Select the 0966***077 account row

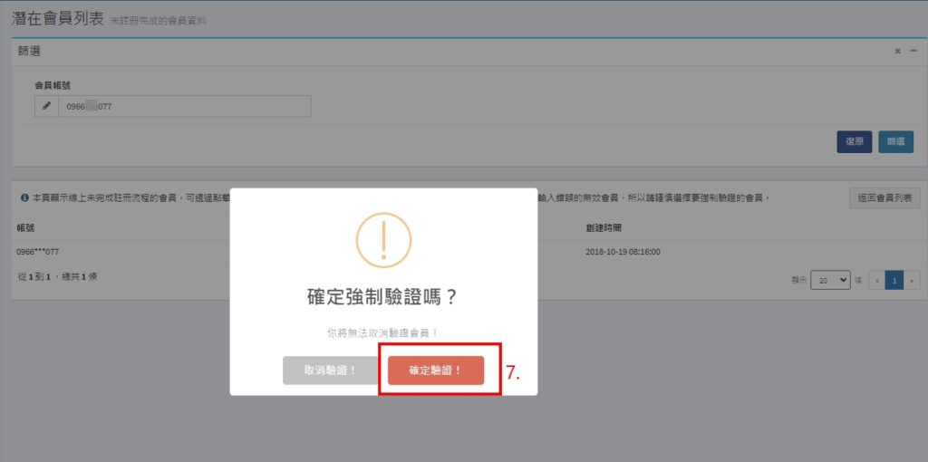38,252
